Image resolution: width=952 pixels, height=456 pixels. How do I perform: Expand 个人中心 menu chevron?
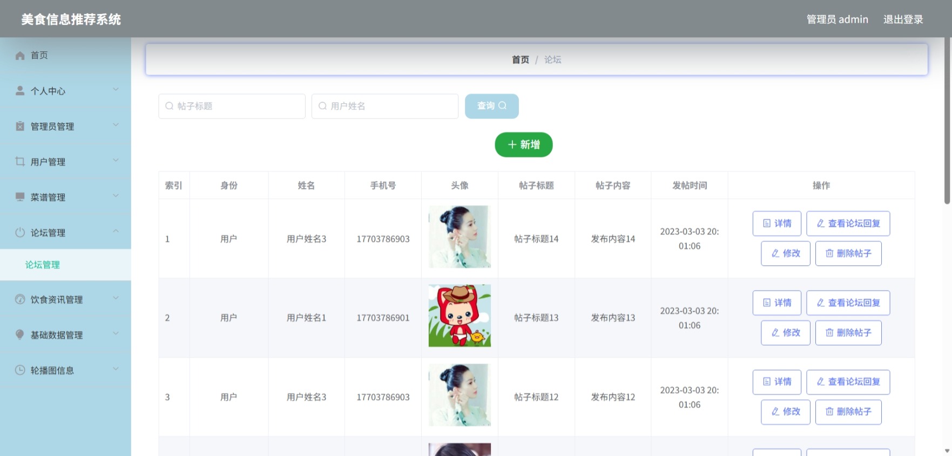point(116,89)
